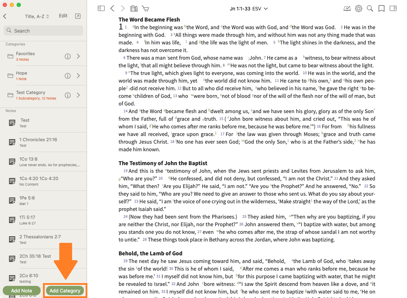This screenshot has height=298, width=407.
Task: Click the notes Search field
Action: 43,31
